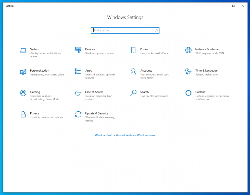
Task: Open the Gaming Xbox icon
Action: point(23,93)
